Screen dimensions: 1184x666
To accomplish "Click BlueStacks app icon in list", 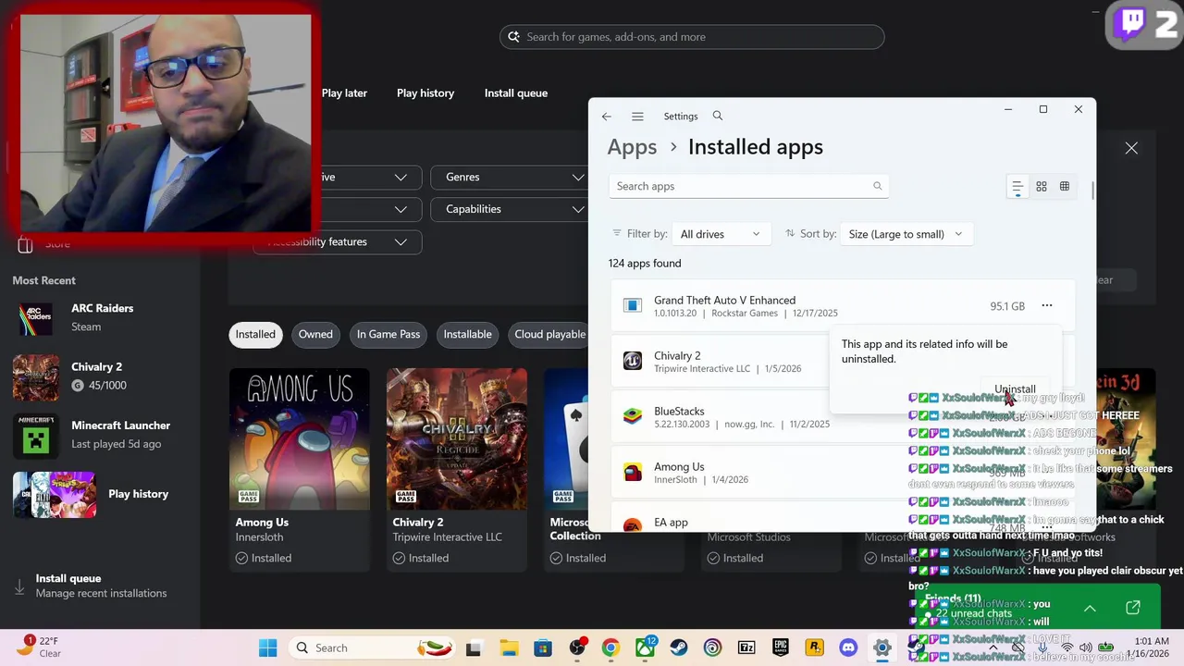I will (x=633, y=416).
